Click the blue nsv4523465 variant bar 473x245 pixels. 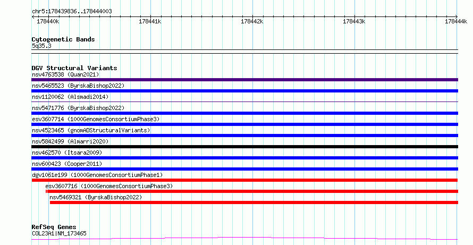(x=244, y=136)
